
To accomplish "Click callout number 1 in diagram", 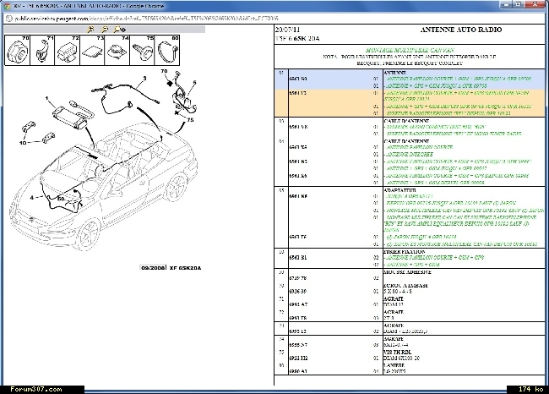I will tap(46, 98).
